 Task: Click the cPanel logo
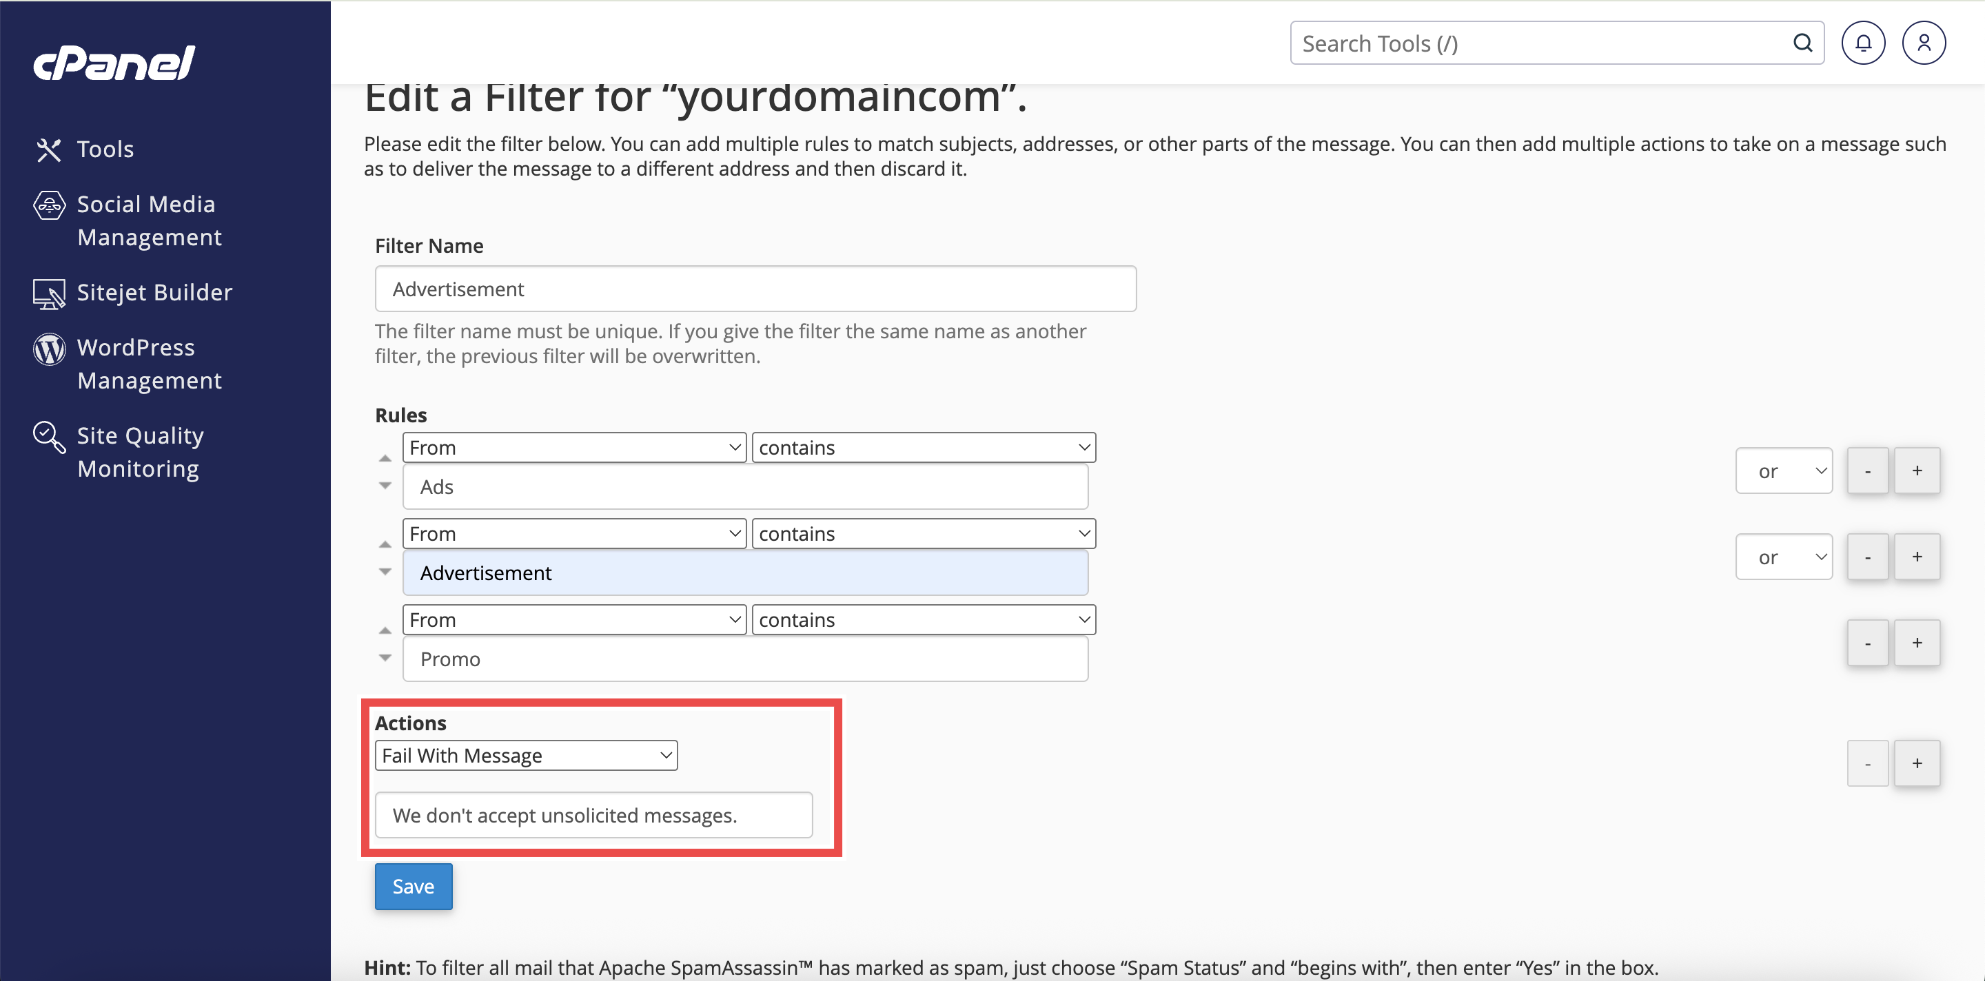click(114, 63)
